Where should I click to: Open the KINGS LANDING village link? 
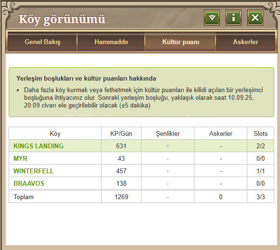tap(38, 146)
